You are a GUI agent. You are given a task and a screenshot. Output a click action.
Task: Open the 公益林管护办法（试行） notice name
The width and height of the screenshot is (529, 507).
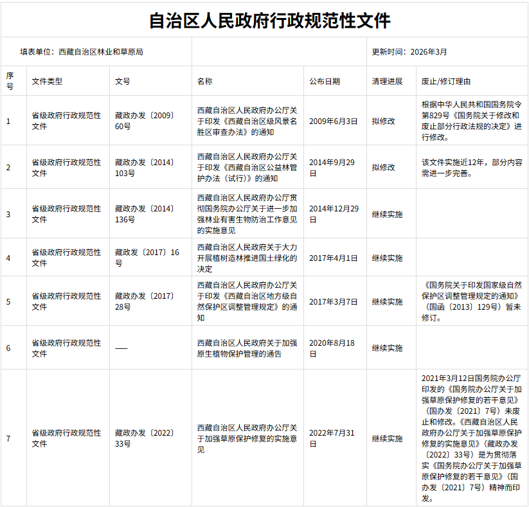(x=247, y=167)
